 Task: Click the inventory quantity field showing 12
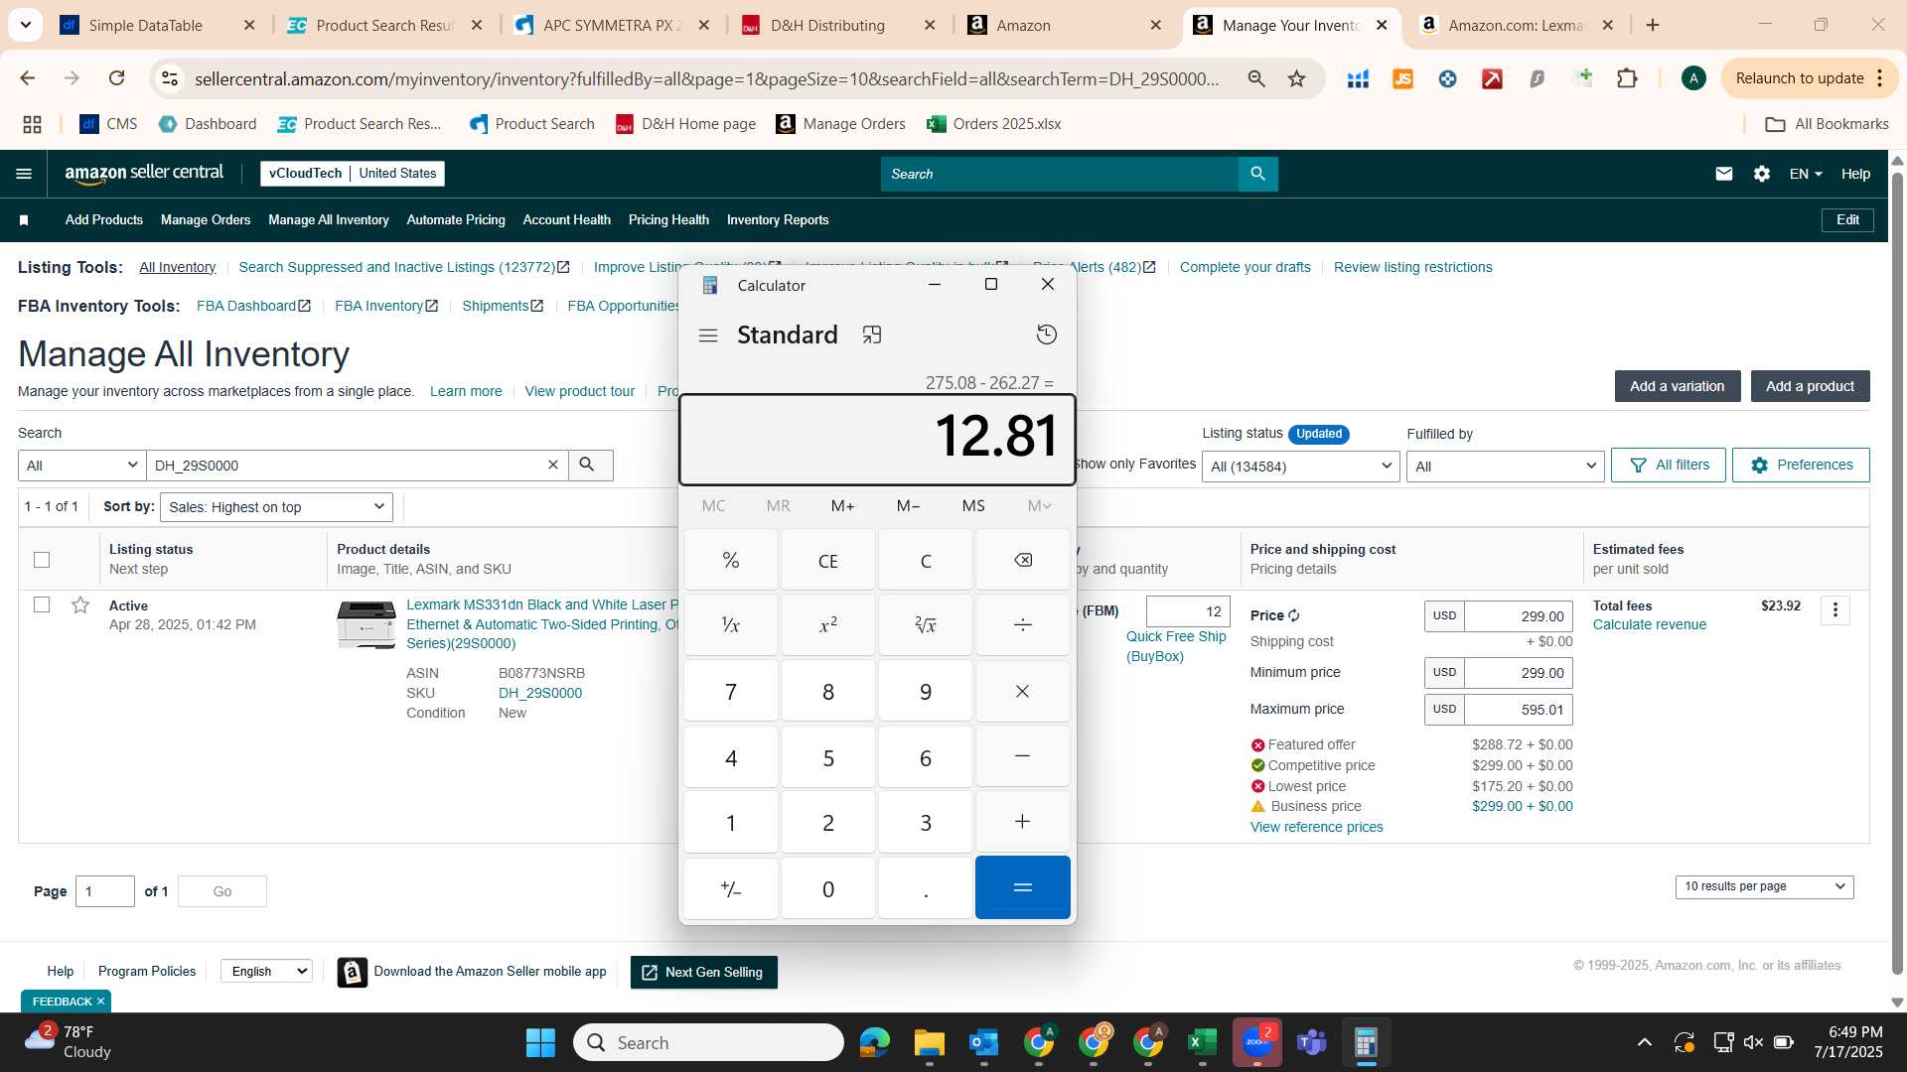[1188, 611]
